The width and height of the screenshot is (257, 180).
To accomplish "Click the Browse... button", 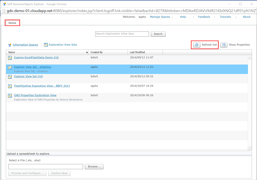I will coord(94,167).
